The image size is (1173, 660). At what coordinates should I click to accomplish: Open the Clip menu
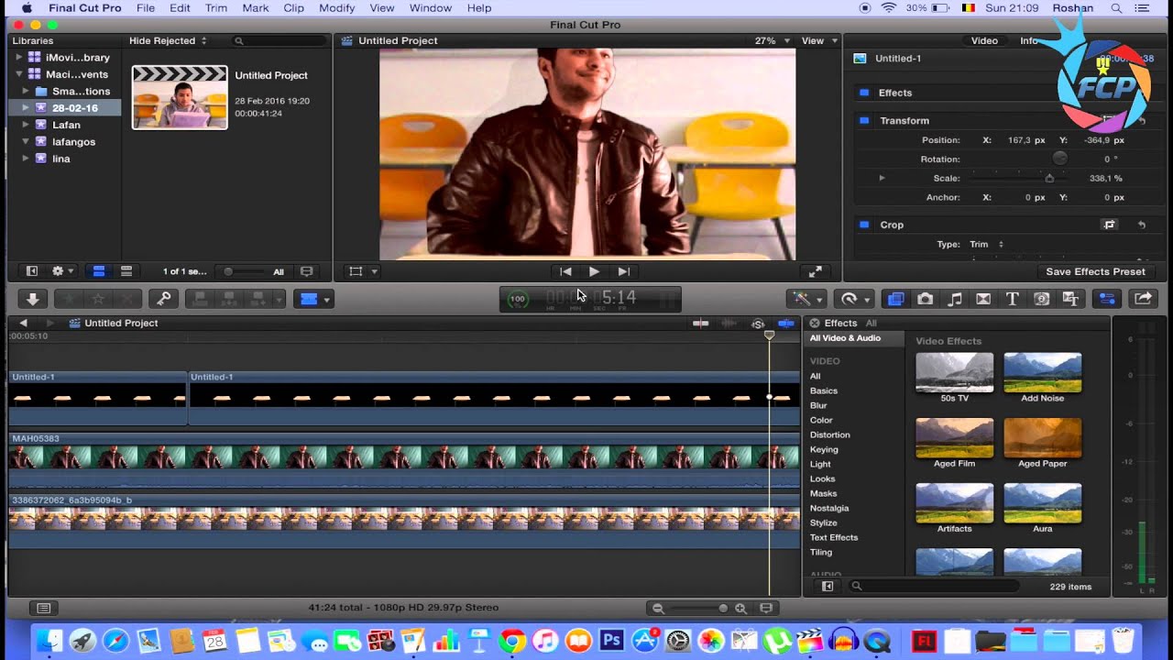click(293, 8)
